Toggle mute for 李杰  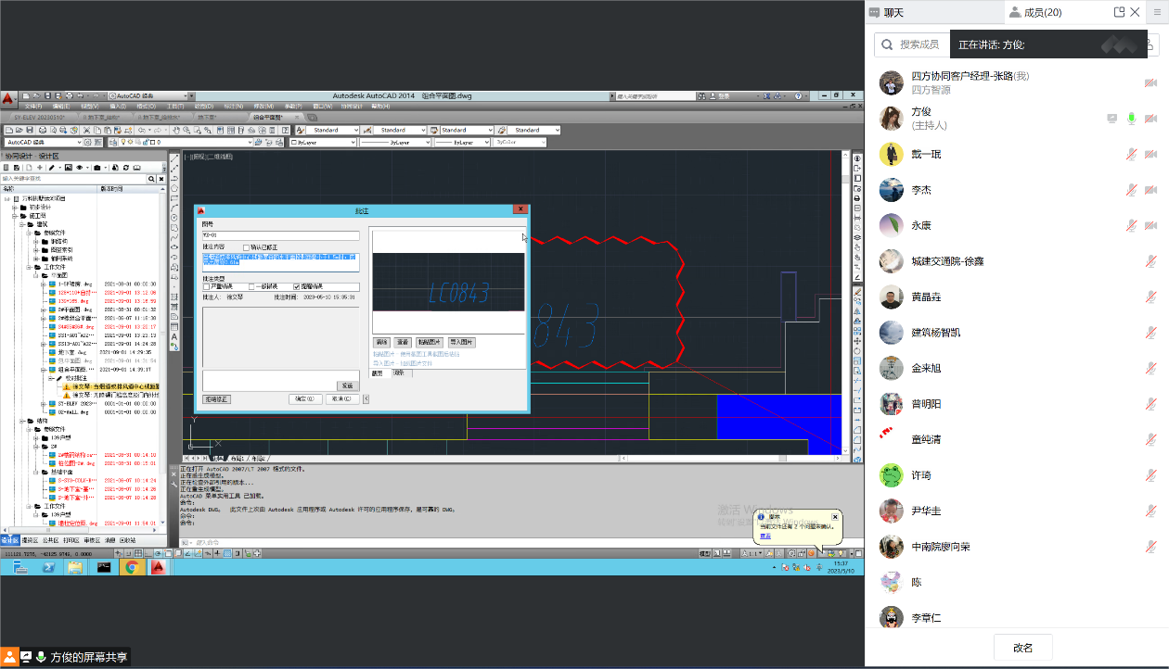click(x=1131, y=190)
